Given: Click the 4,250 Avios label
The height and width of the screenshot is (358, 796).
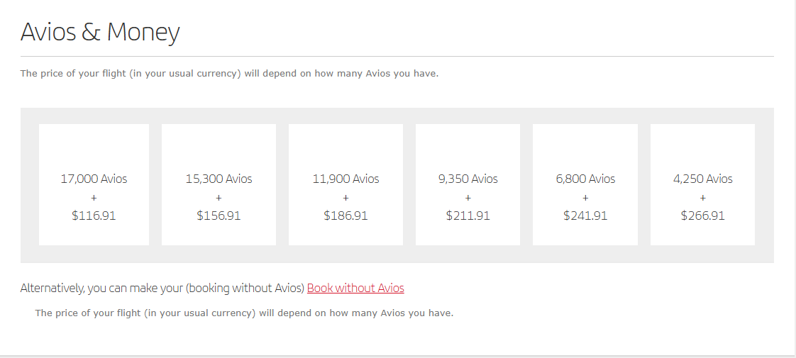Looking at the screenshot, I should coord(702,179).
